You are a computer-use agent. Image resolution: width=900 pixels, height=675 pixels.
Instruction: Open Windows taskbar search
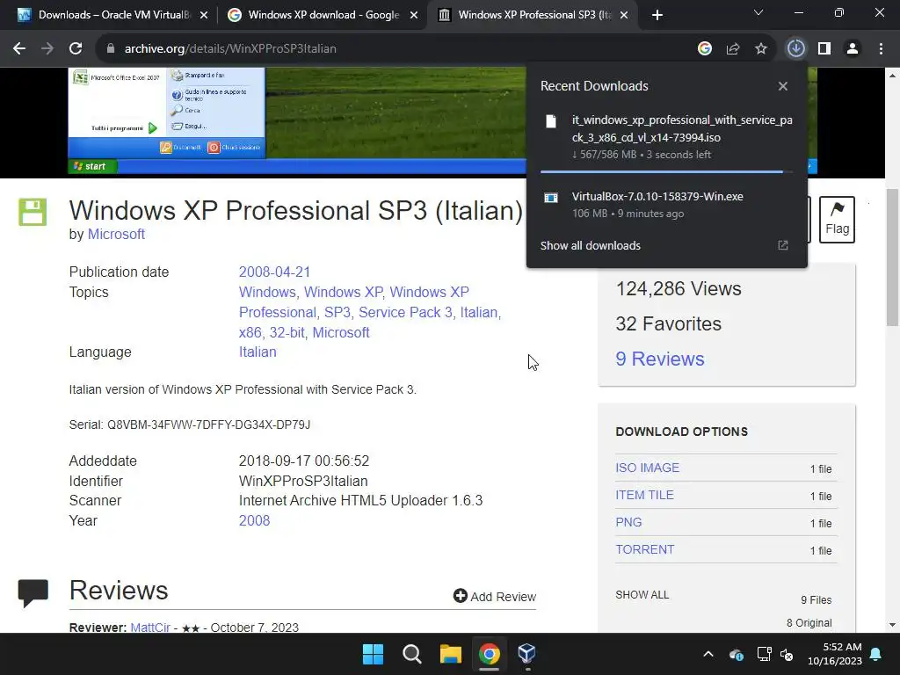tap(411, 654)
